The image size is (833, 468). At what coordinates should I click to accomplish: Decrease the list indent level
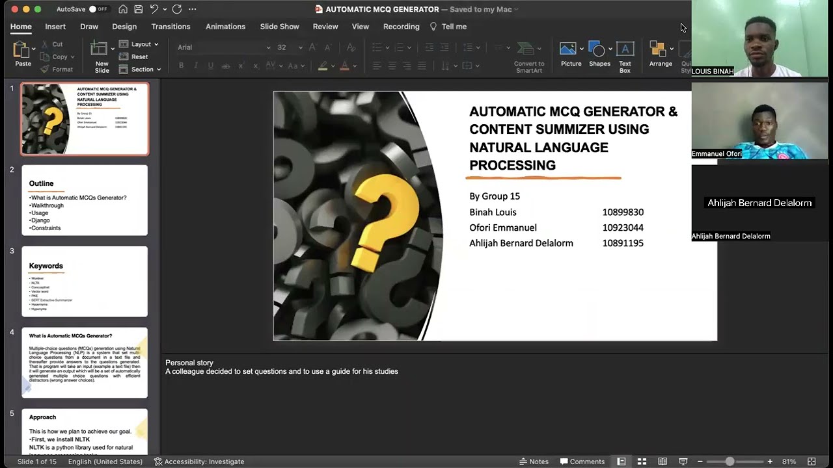(x=429, y=47)
